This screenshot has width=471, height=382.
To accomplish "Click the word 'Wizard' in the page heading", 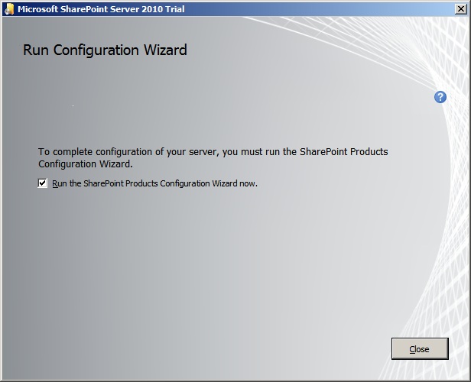I will point(165,50).
